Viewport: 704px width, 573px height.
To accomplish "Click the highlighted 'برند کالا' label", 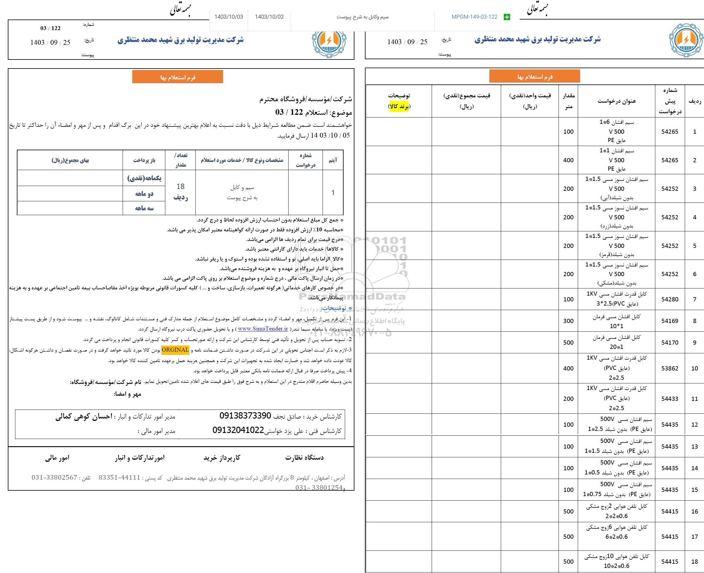I will coord(399,107).
